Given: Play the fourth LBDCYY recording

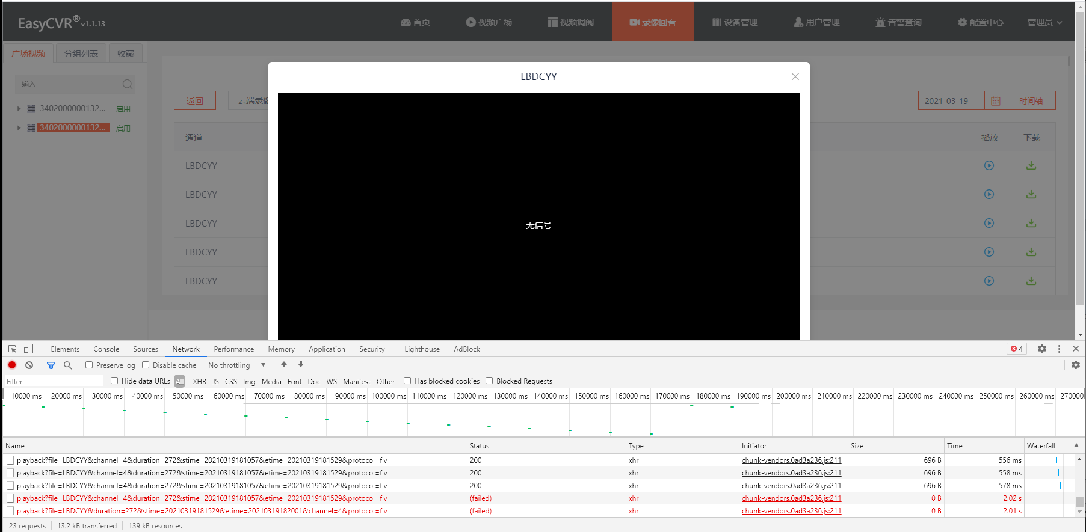Looking at the screenshot, I should pyautogui.click(x=989, y=252).
